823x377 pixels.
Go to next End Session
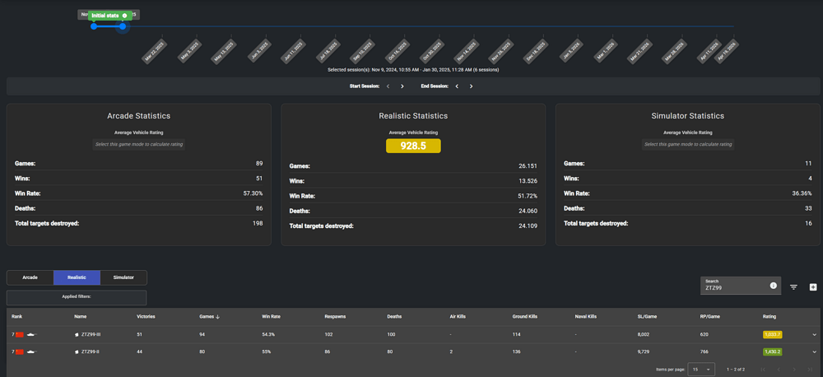[471, 86]
